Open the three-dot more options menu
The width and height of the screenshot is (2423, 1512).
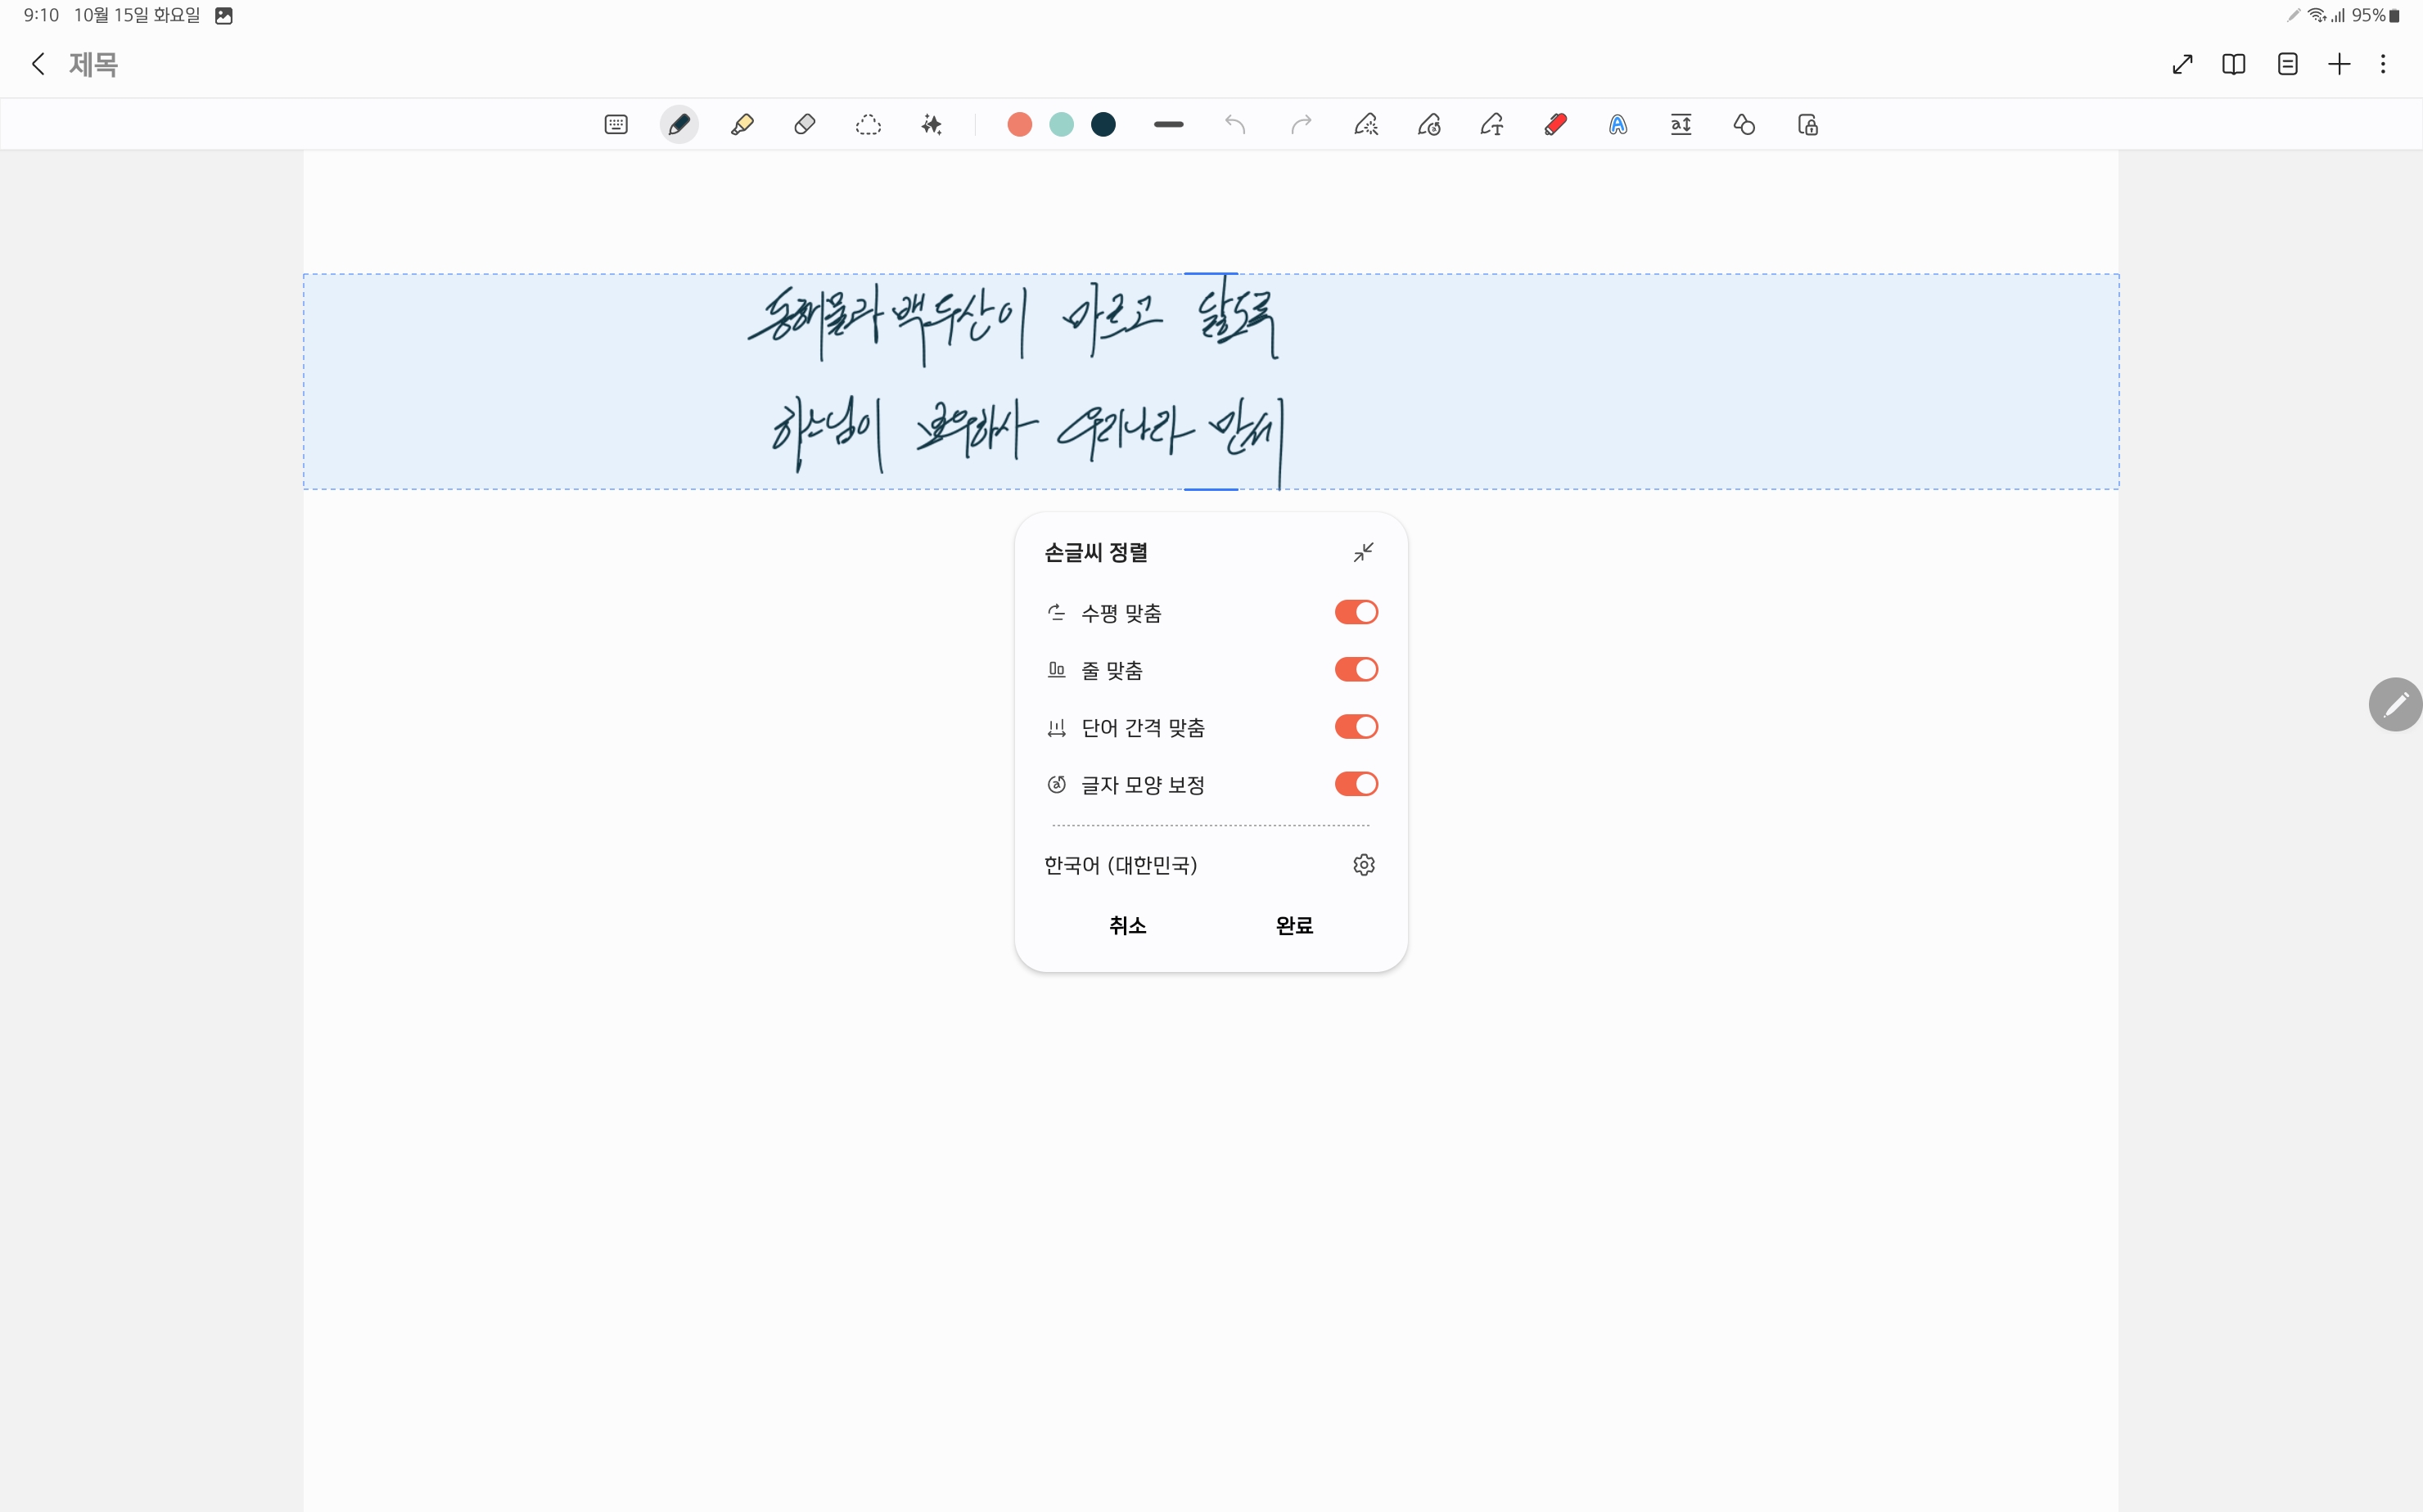pyautogui.click(x=2383, y=65)
